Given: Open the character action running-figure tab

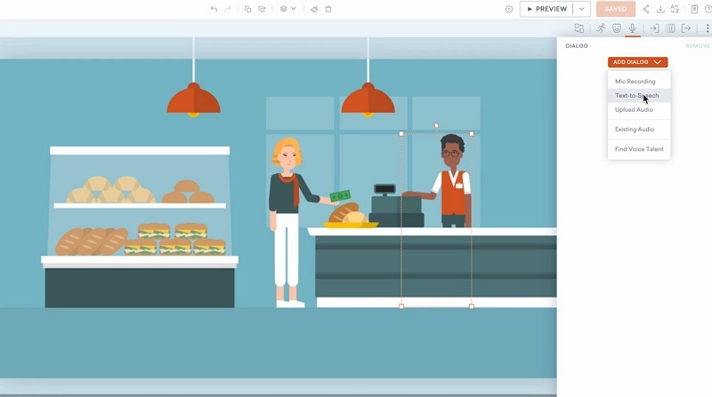Looking at the screenshot, I should point(601,28).
